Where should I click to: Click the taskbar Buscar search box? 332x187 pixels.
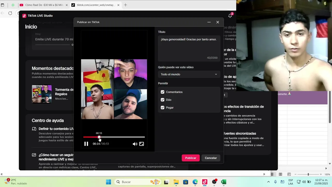point(137,182)
